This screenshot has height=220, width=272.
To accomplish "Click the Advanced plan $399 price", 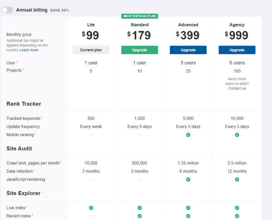I will point(188,35).
